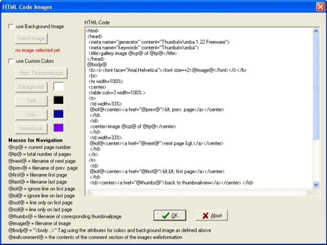Click the scroll down arrow of HTML-Code box
The image size is (327, 245).
(316, 185)
